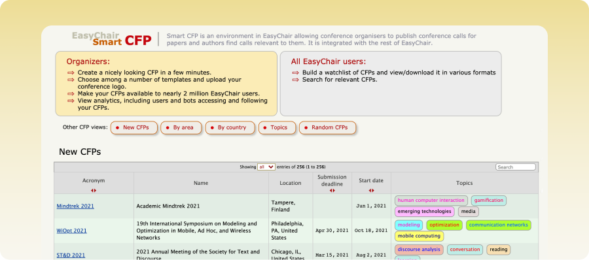589x260 pixels.
Task: Select the 'gamification' topic tag
Action: (x=488, y=201)
